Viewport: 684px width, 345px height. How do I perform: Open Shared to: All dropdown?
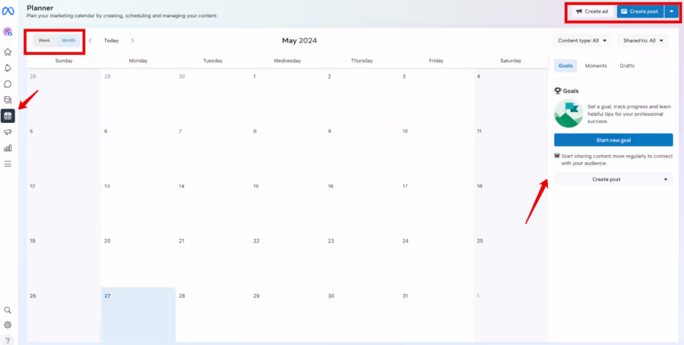[643, 41]
